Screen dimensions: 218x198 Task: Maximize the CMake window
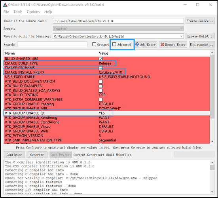[197, 5]
